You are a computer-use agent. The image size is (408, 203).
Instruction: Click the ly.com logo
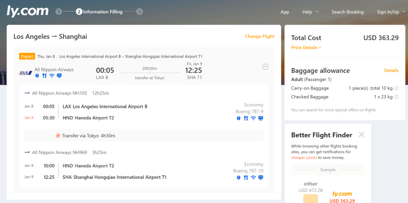point(28,11)
